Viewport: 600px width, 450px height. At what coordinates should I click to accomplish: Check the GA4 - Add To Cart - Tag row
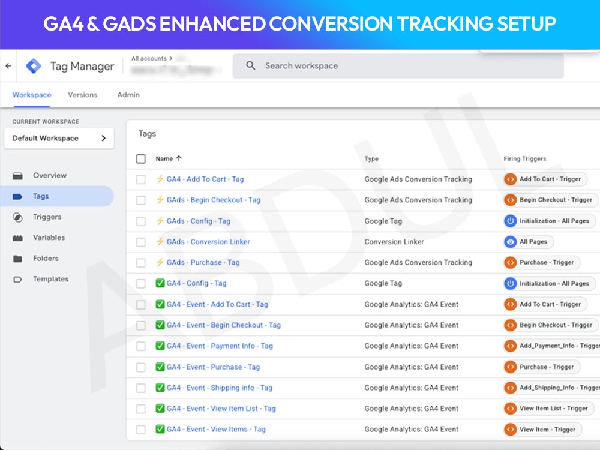point(141,179)
